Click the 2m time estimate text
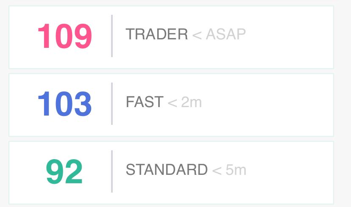Viewport: 351px width, 207px height. tap(191, 102)
